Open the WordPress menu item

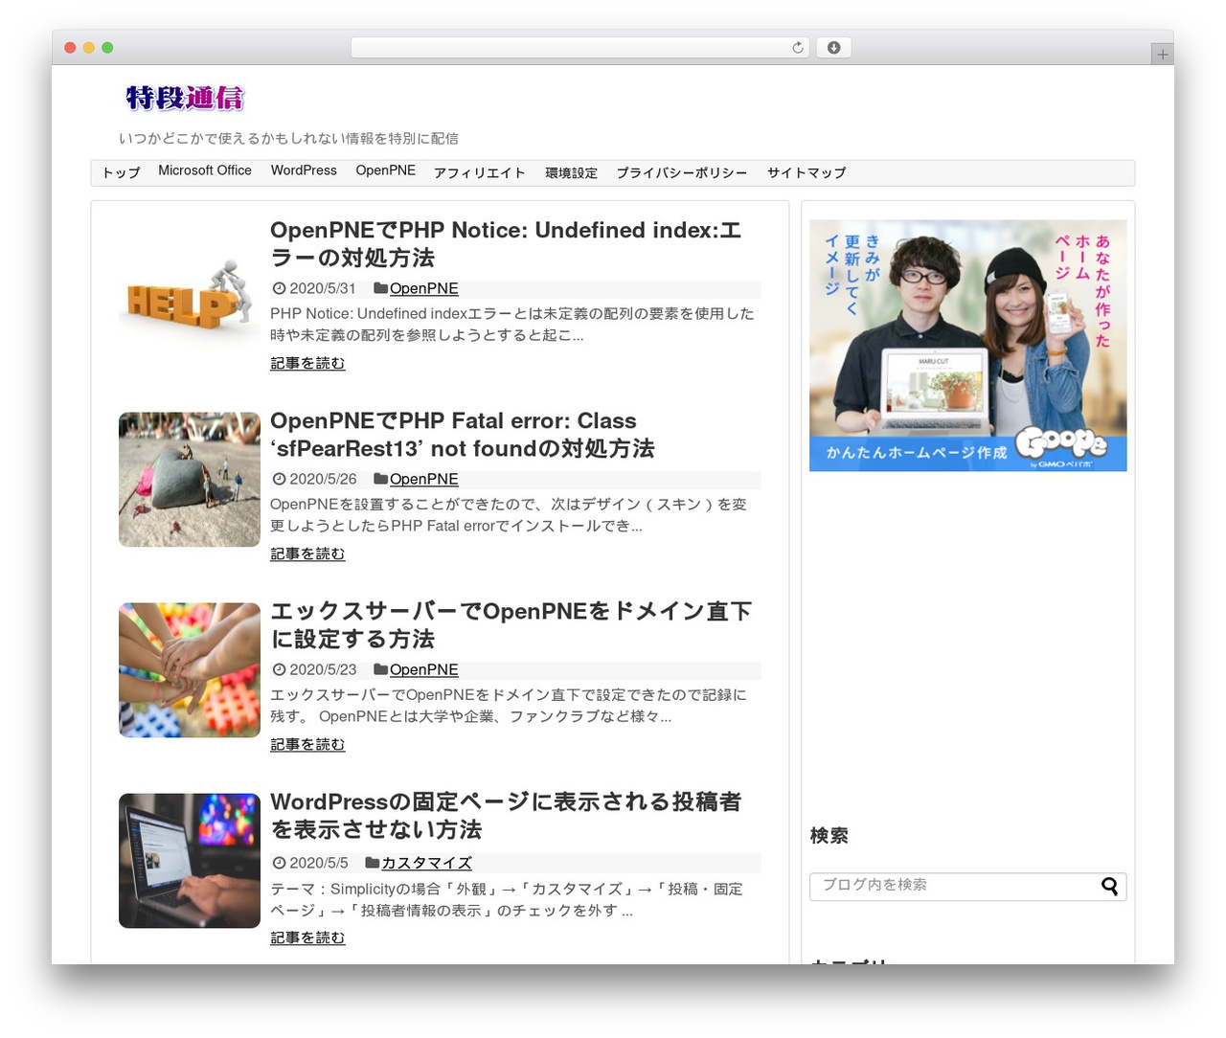tap(304, 170)
